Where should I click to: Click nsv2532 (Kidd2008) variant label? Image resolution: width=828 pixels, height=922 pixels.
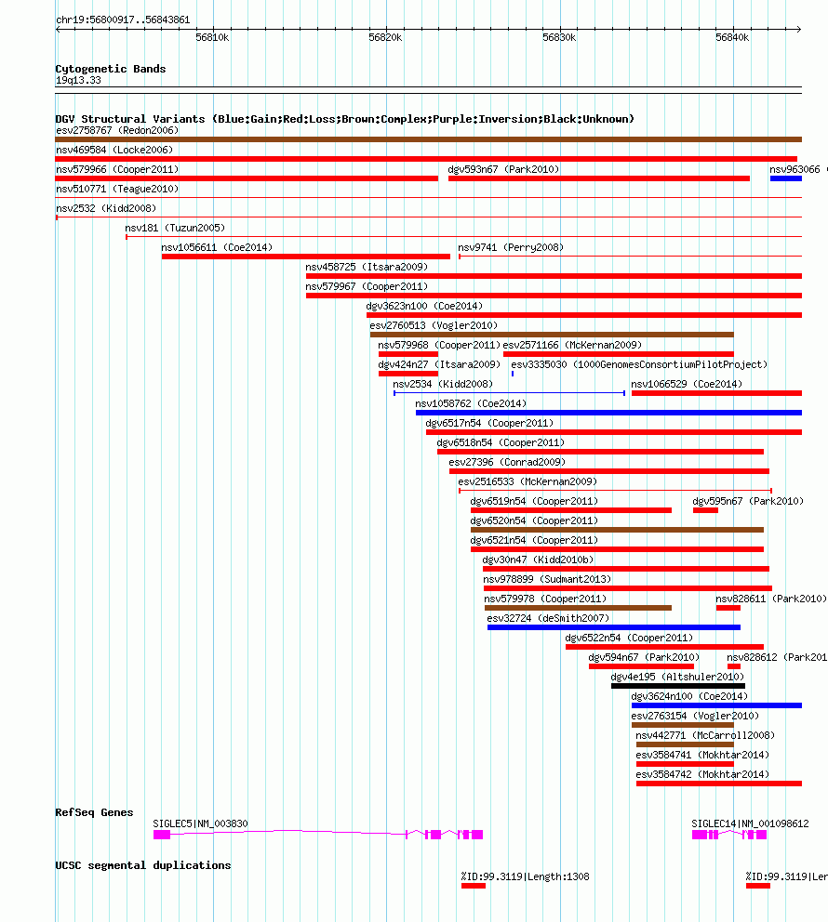click(x=106, y=208)
